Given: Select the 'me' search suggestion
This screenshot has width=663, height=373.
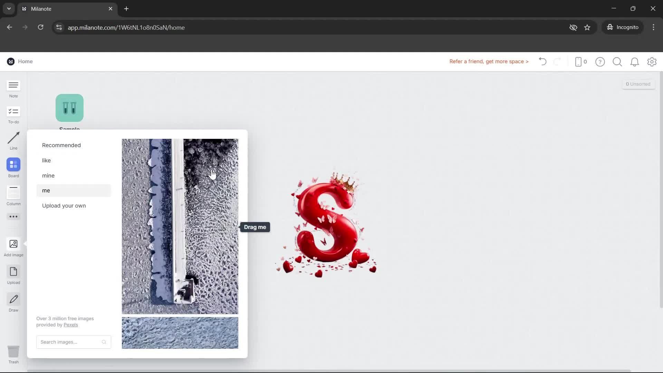Looking at the screenshot, I should click(x=46, y=190).
